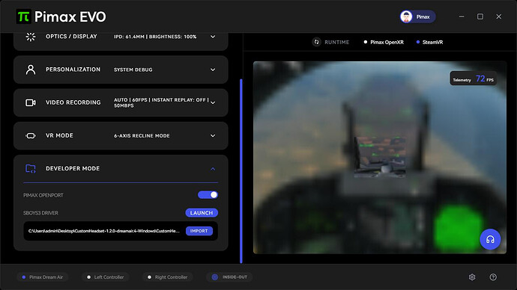Click the VR Mode headset icon

[x=31, y=136]
